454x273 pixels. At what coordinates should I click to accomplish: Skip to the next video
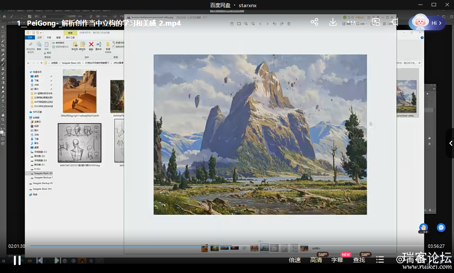(57, 260)
